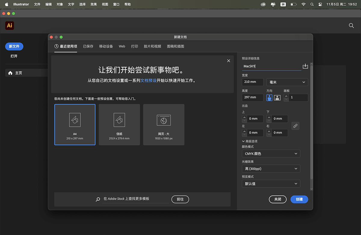Open the Wi-Fi status menu

click(304, 4)
